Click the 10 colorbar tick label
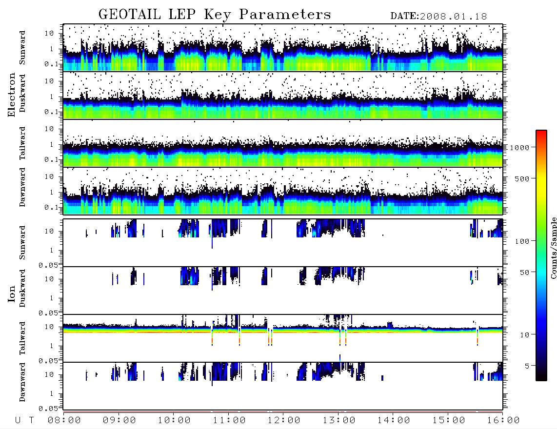Viewport: 557px width, 429px height. pos(524,335)
